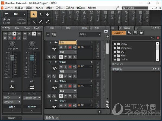
Task: Switch to the Track inspector tab
Action: (27, 28)
